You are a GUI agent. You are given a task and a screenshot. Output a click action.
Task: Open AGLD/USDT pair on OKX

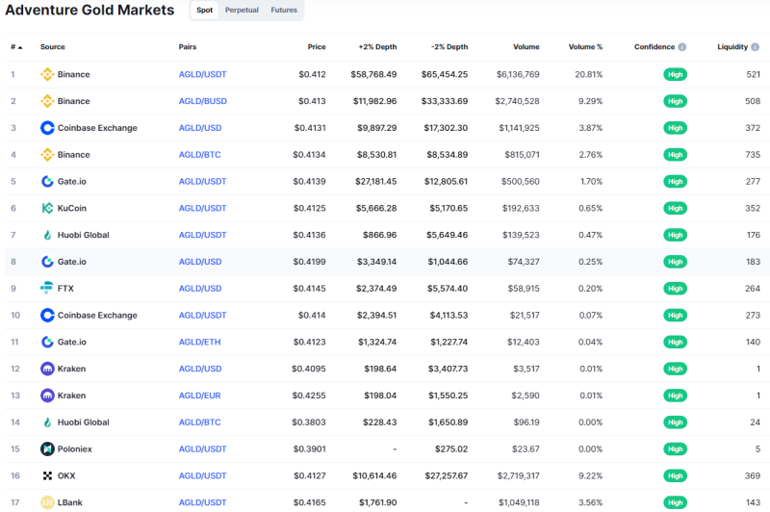202,475
